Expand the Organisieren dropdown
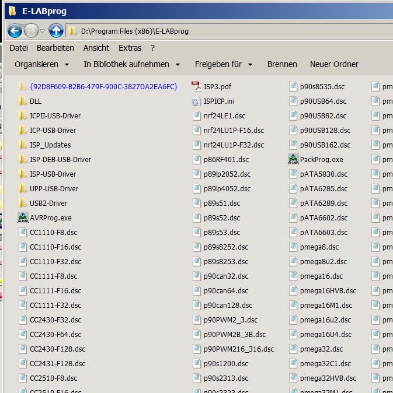This screenshot has height=393, width=393. (x=41, y=64)
